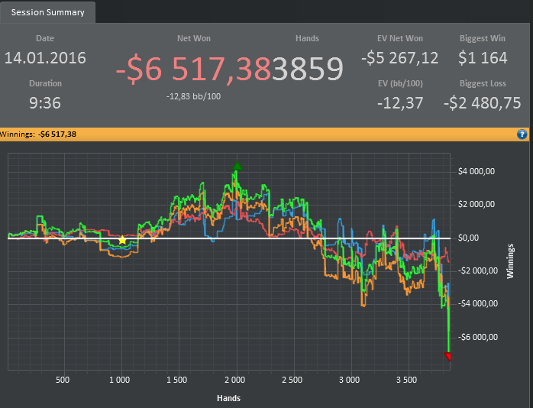Click the red low-point triangle marker
The height and width of the screenshot is (408, 533).
pos(448,357)
